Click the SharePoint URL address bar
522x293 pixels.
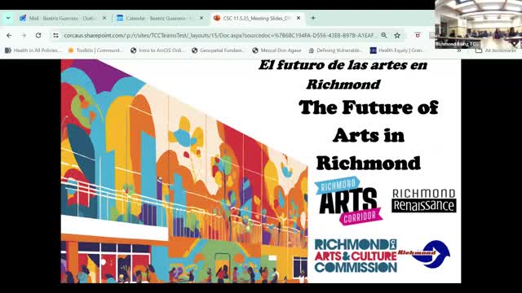[220, 35]
